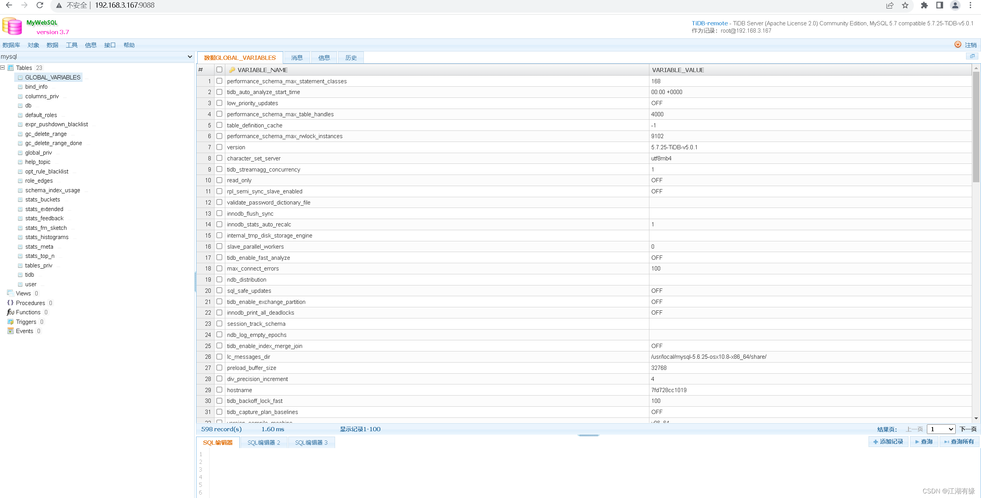Switch to the 历史 tab
Image resolution: width=981 pixels, height=498 pixels.
point(350,58)
